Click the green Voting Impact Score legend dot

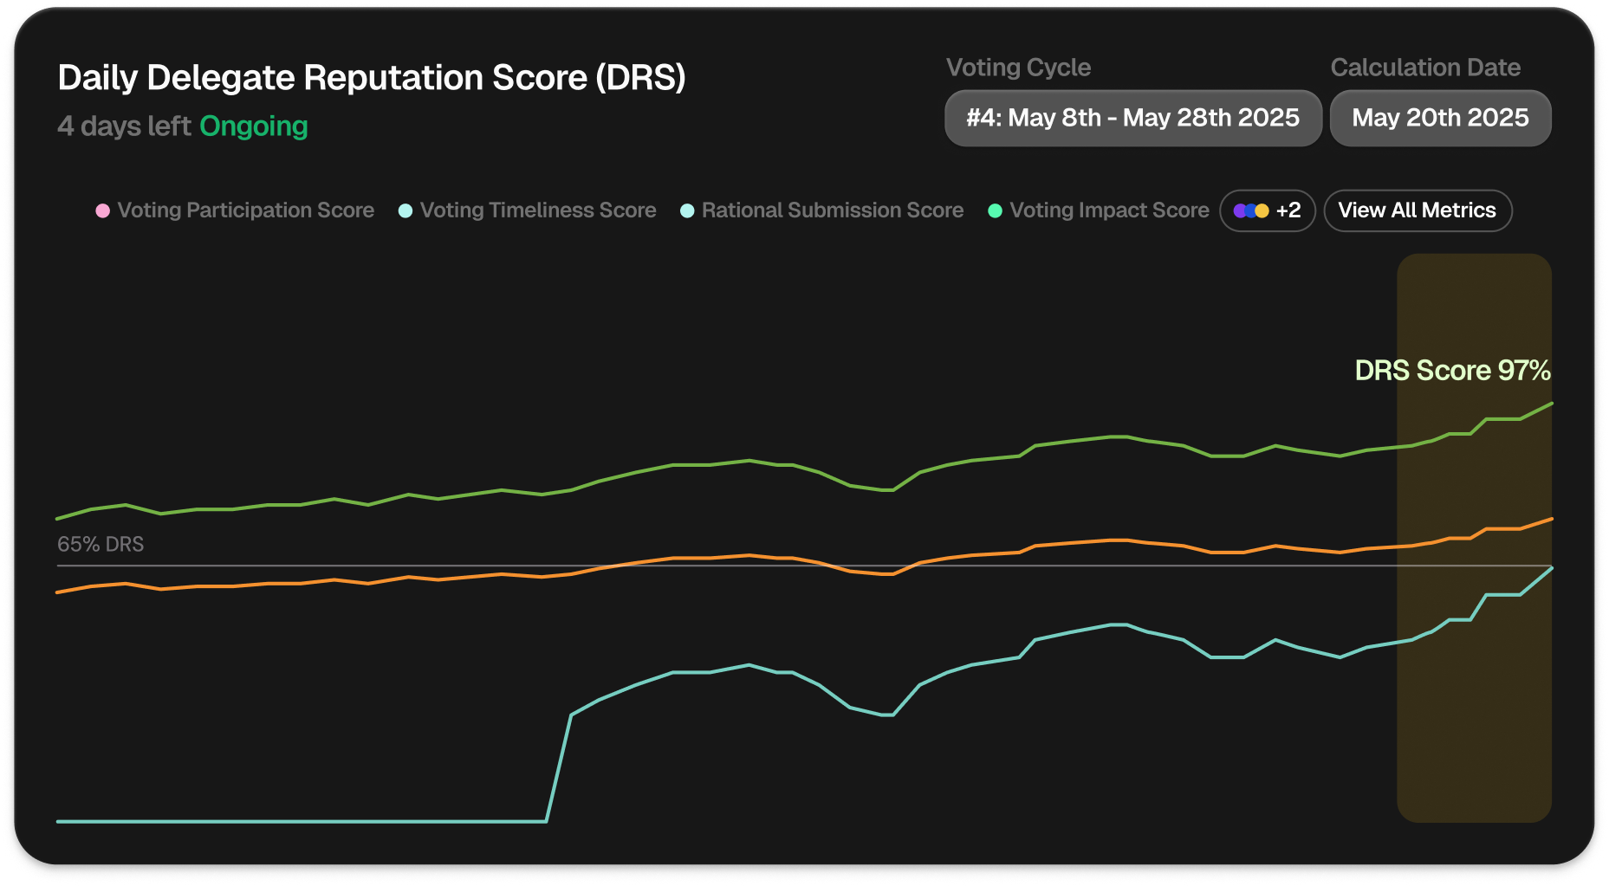(x=995, y=210)
